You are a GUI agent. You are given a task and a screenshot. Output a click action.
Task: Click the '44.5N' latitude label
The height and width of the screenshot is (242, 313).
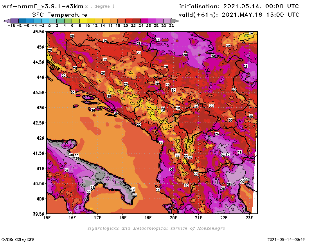point(38,62)
